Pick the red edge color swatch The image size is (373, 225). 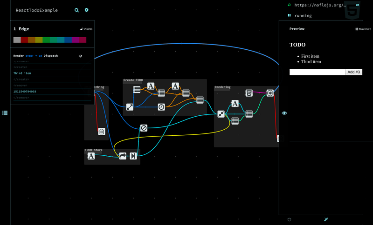pos(24,40)
